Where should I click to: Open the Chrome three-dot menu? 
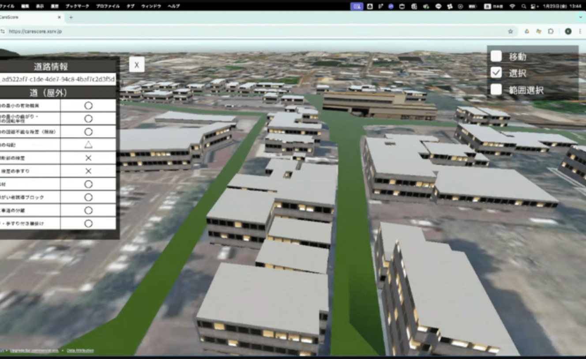point(580,31)
